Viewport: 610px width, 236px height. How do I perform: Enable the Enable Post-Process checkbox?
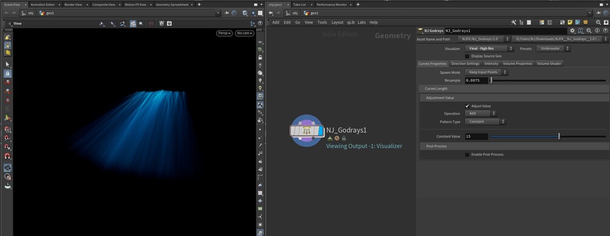tap(467, 154)
